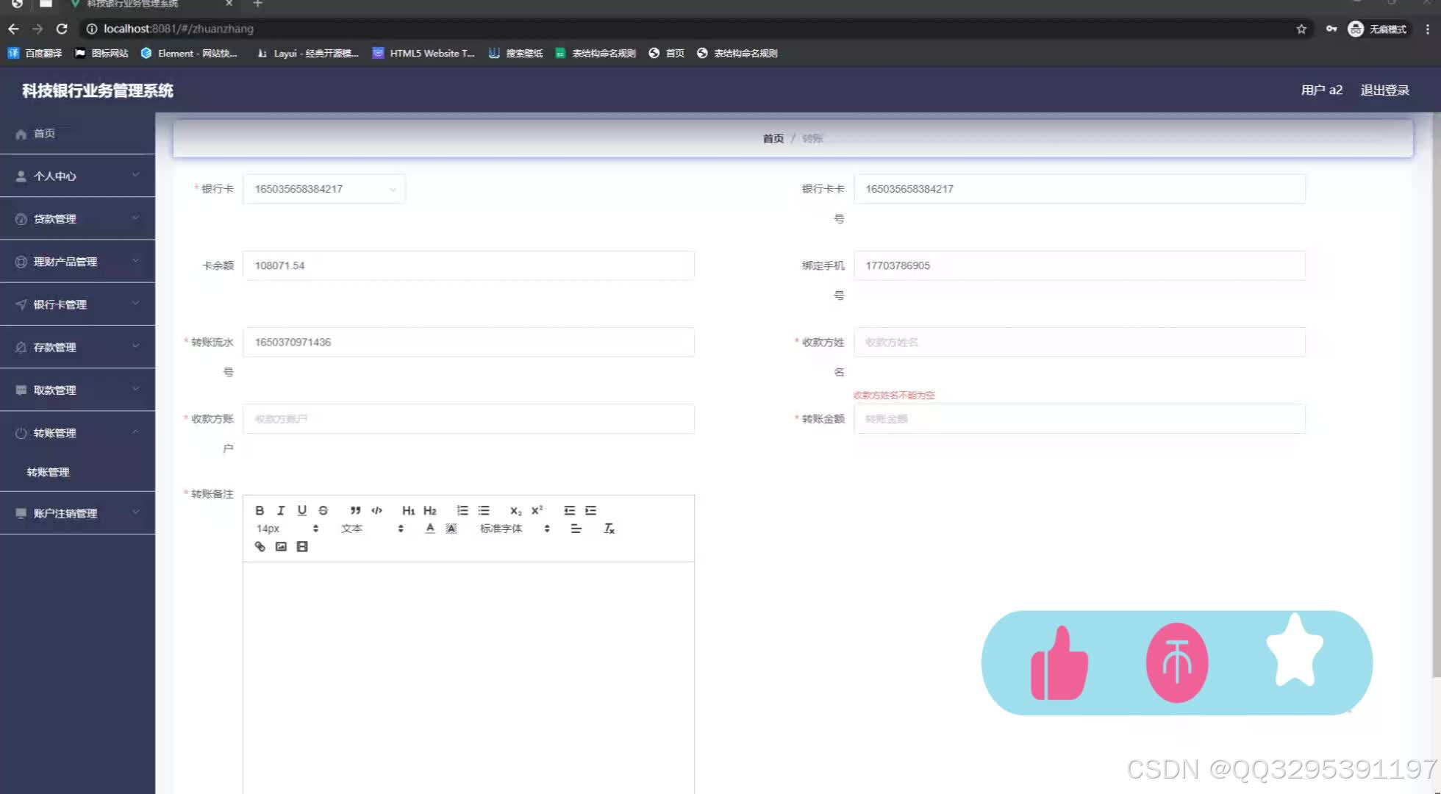Insert a blockquote in the editor
The height and width of the screenshot is (794, 1441).
(x=355, y=510)
